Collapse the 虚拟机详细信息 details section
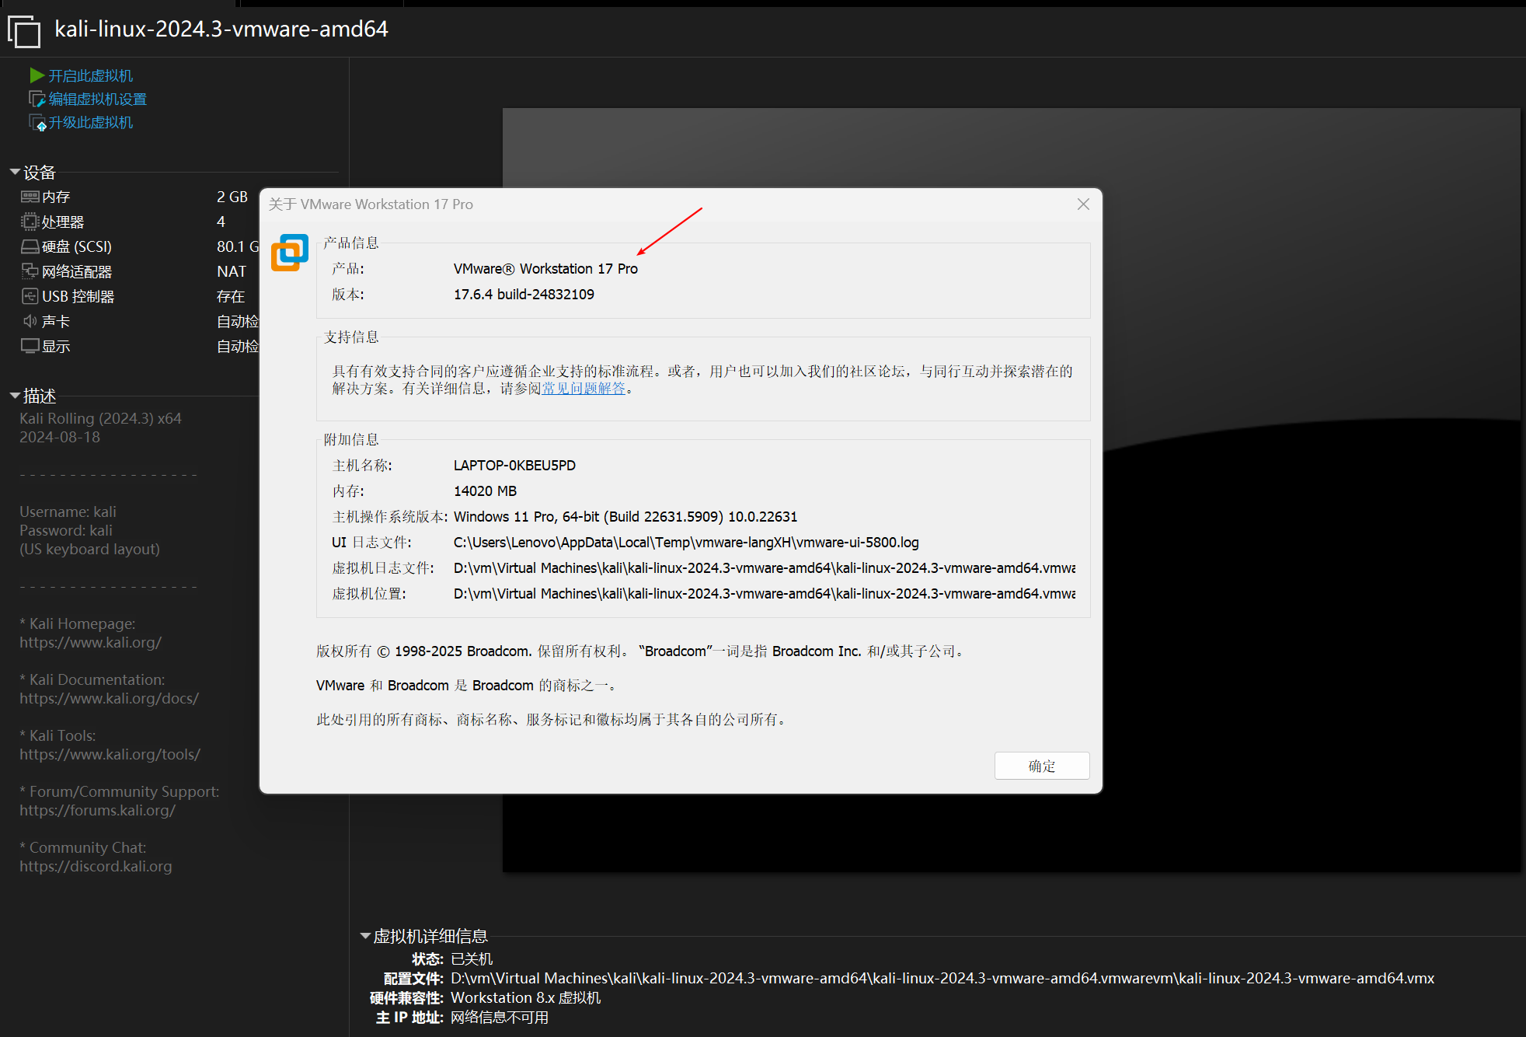This screenshot has width=1526, height=1037. point(364,936)
